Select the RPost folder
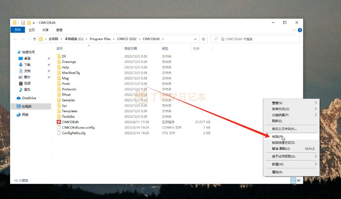 click(66, 94)
